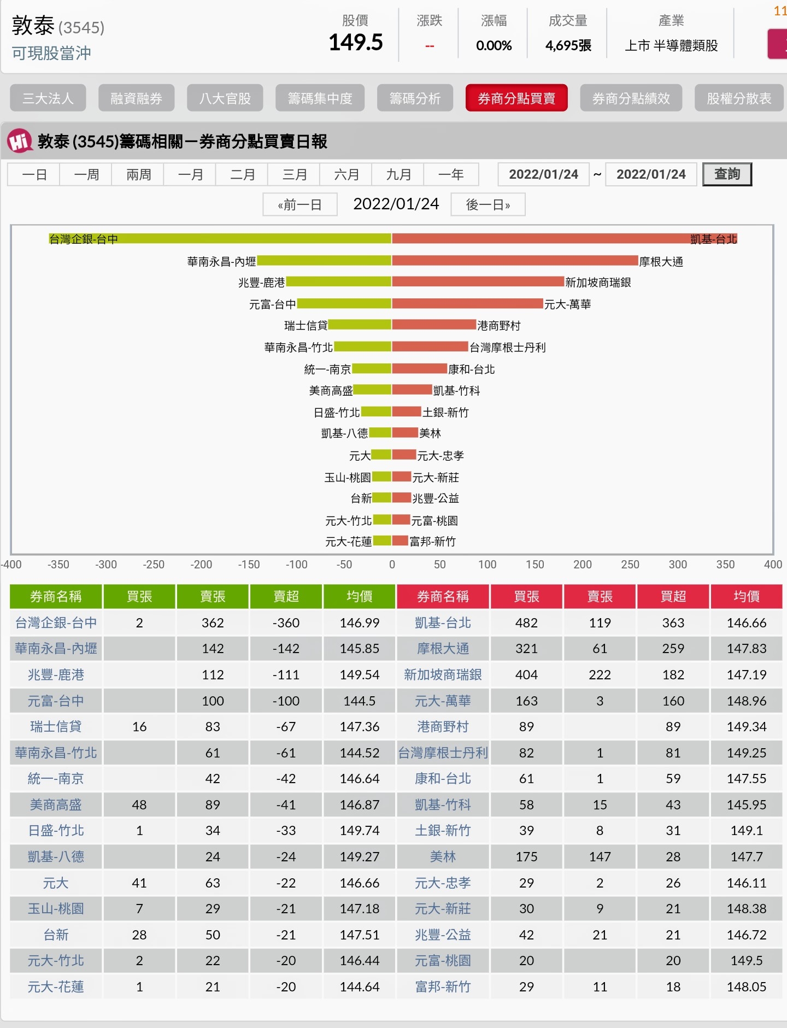The width and height of the screenshot is (787, 1028).
Task: Select the 籌碼分析 tab
Action: [x=415, y=98]
